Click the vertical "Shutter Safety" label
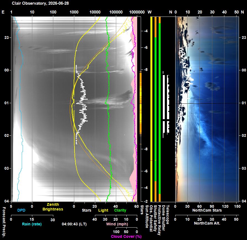This screenshot has width=247, height=240. [155, 218]
